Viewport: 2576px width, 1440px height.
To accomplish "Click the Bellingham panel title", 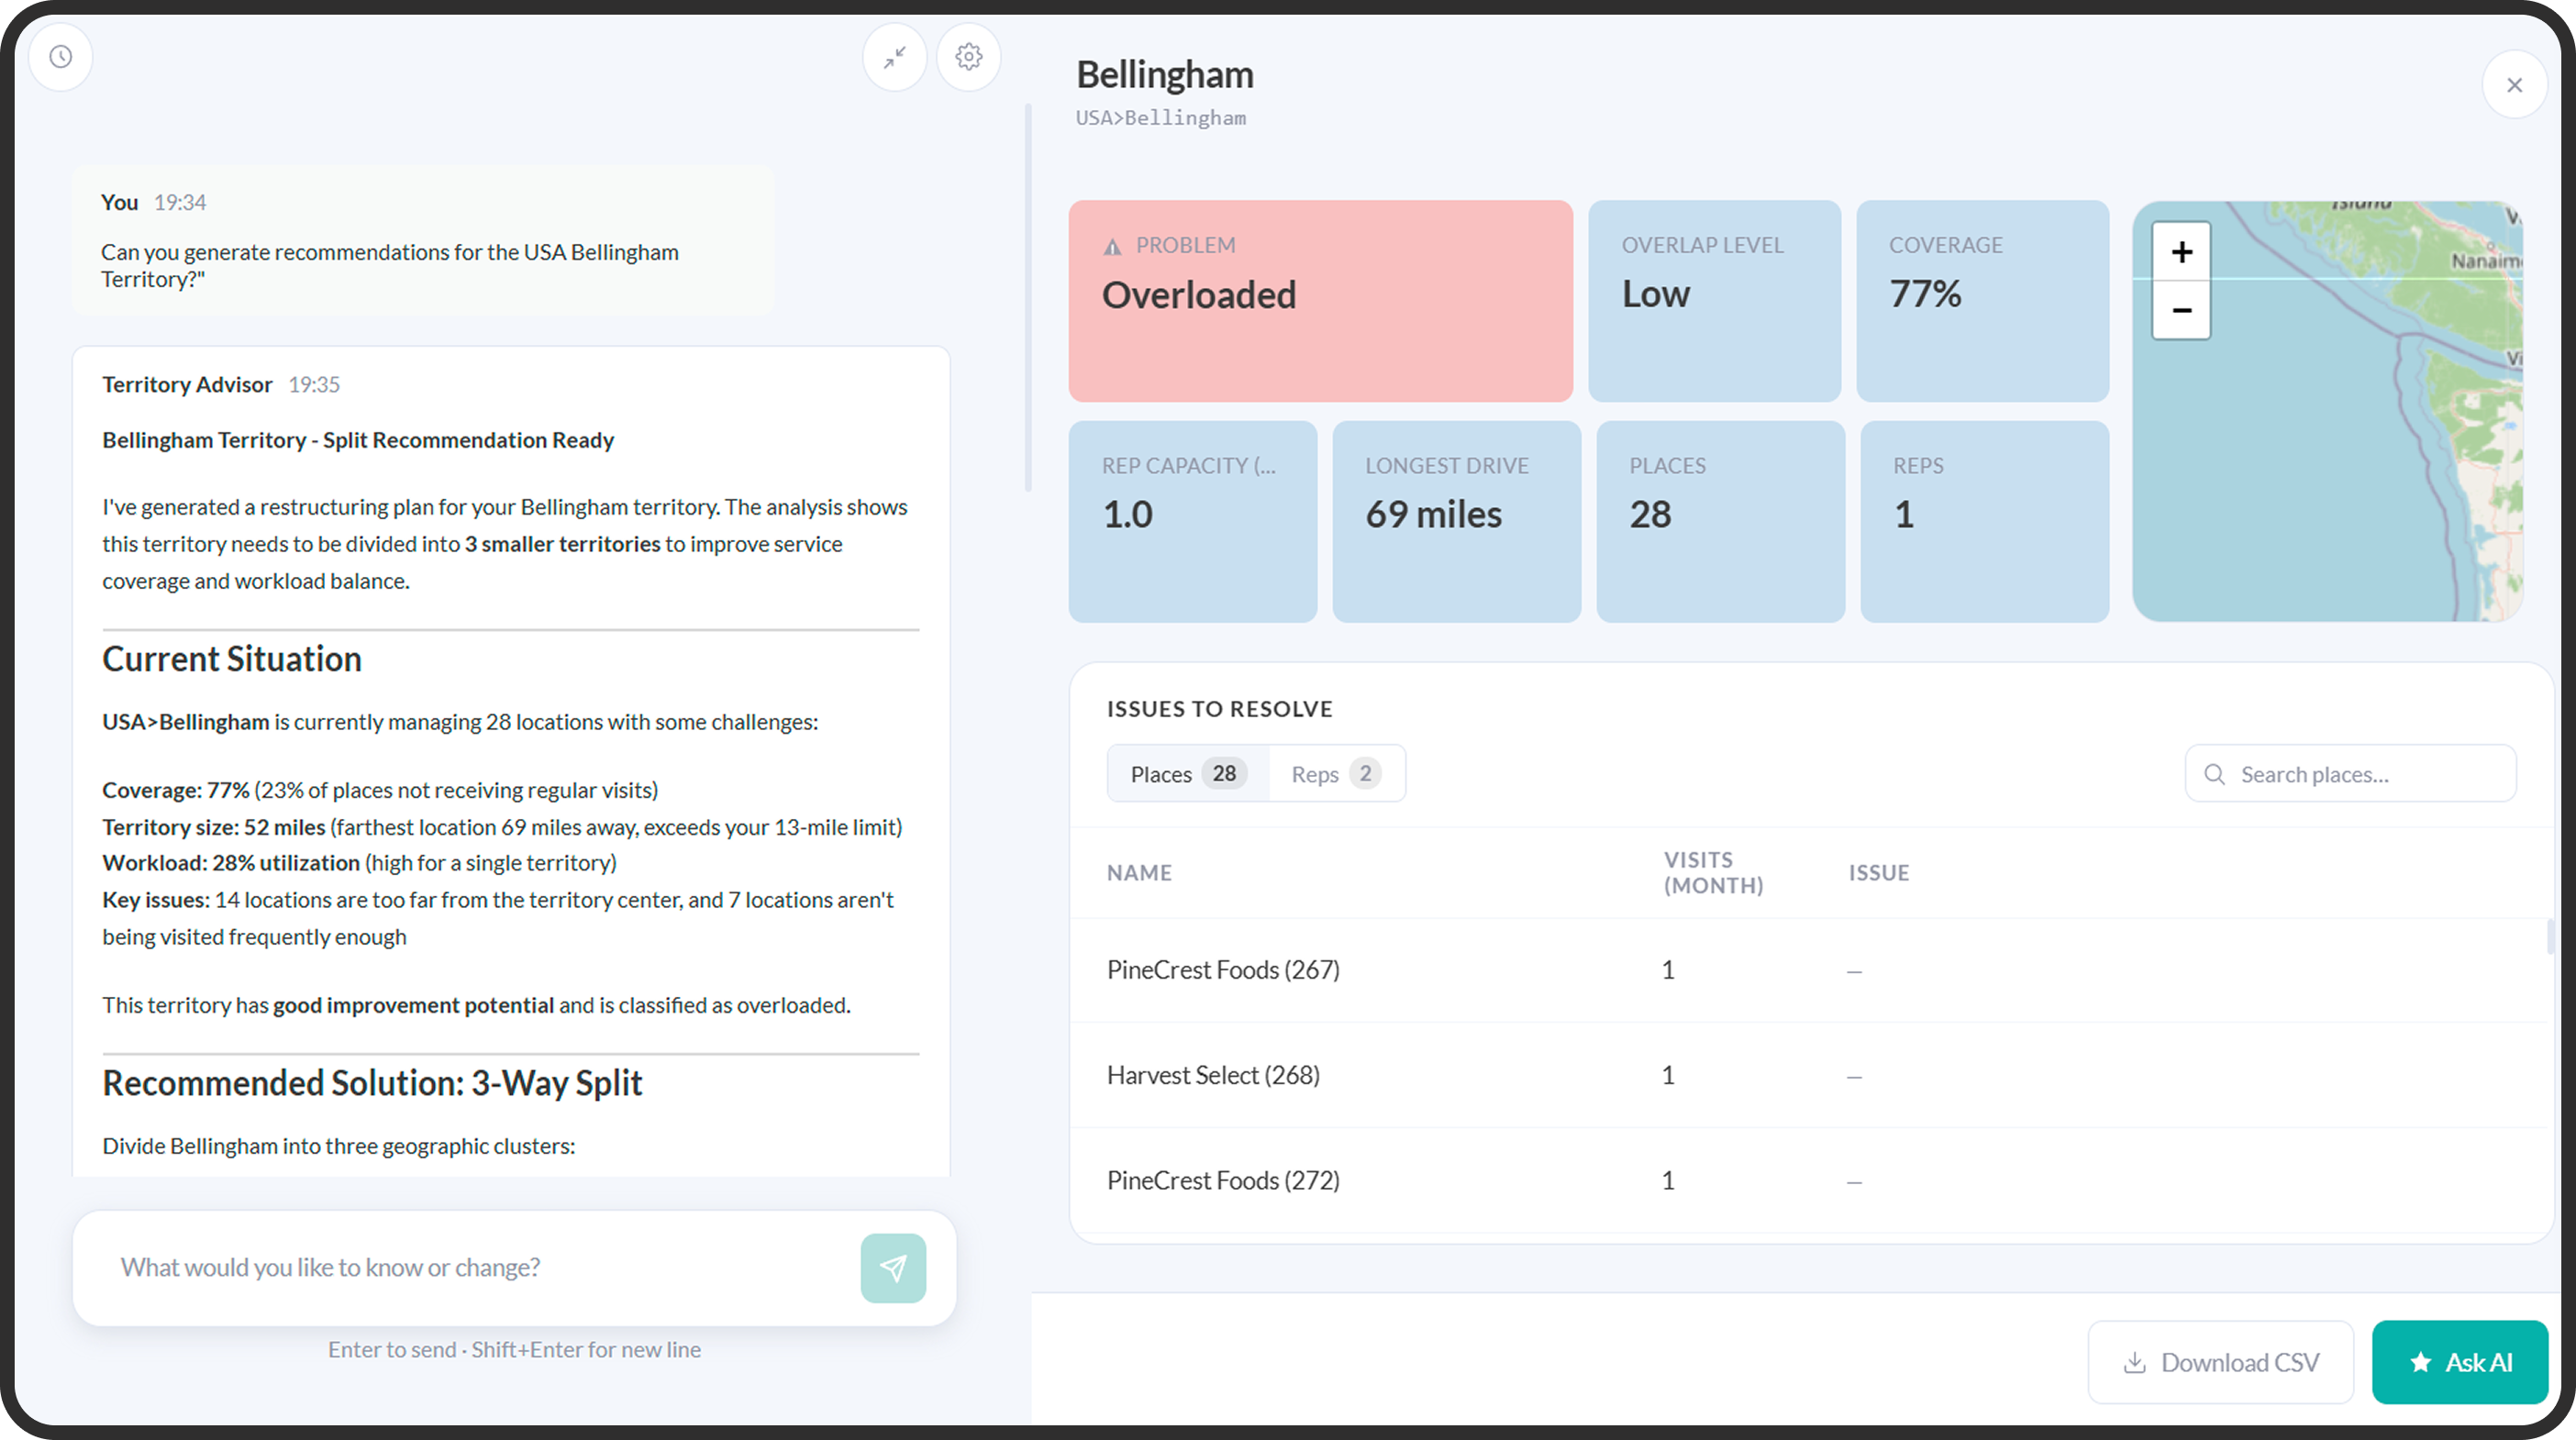I will tap(1164, 75).
